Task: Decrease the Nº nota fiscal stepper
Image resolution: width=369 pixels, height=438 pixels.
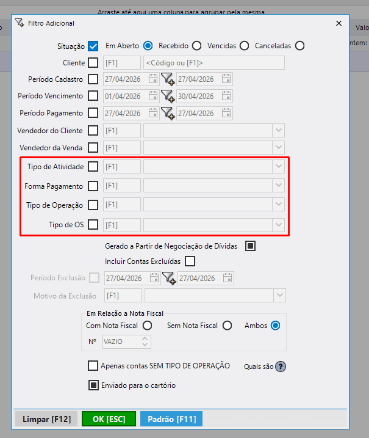Action: 145,345
